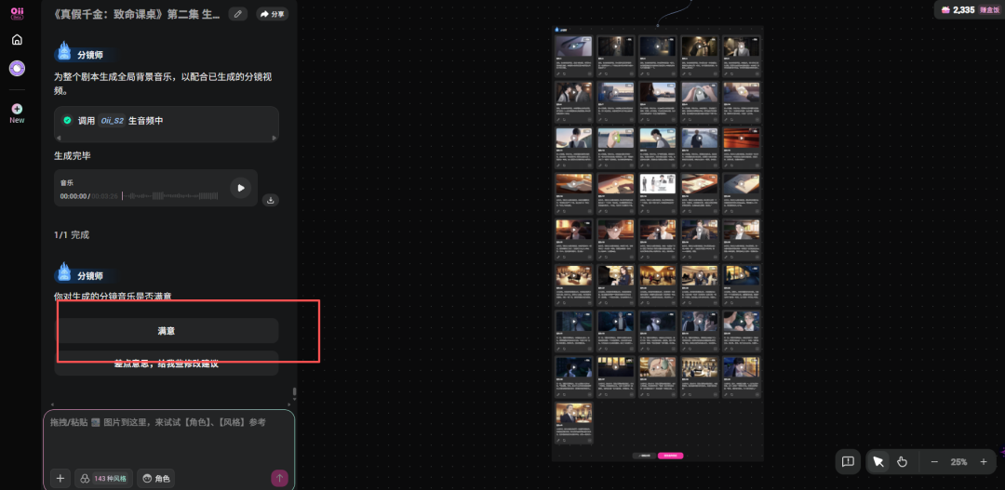Open the 143 种风格 style picker
Screen dimensions: 1005x490
click(x=104, y=478)
